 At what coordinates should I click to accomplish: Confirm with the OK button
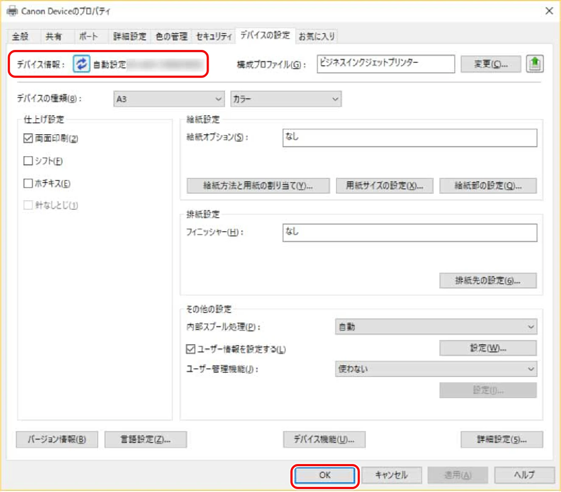325,475
